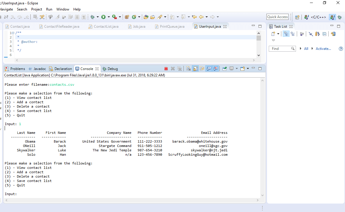345x212 pixels.
Task: Toggle Block Selection Mode icon
Action: click(77, 17)
